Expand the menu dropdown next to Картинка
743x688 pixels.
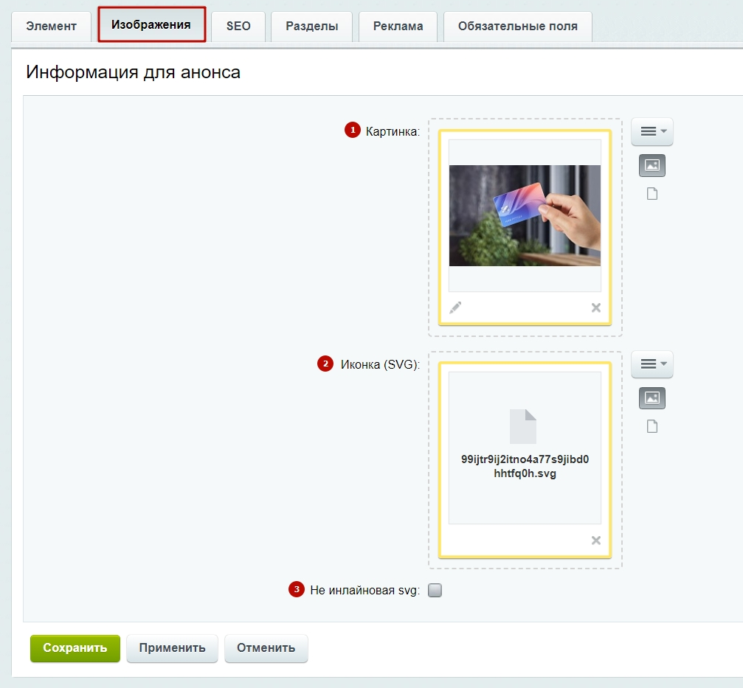652,131
